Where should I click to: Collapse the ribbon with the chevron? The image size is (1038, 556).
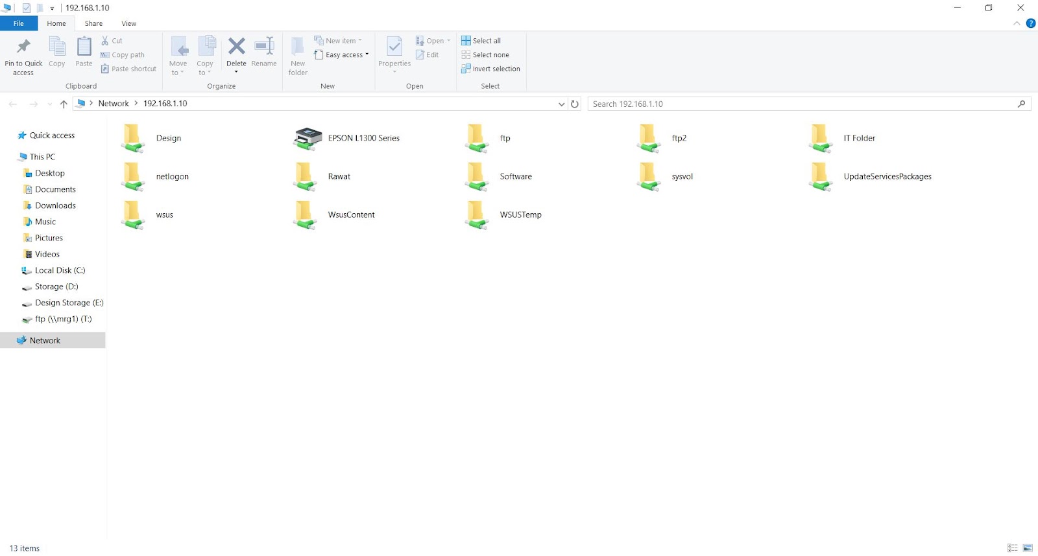coord(1017,23)
